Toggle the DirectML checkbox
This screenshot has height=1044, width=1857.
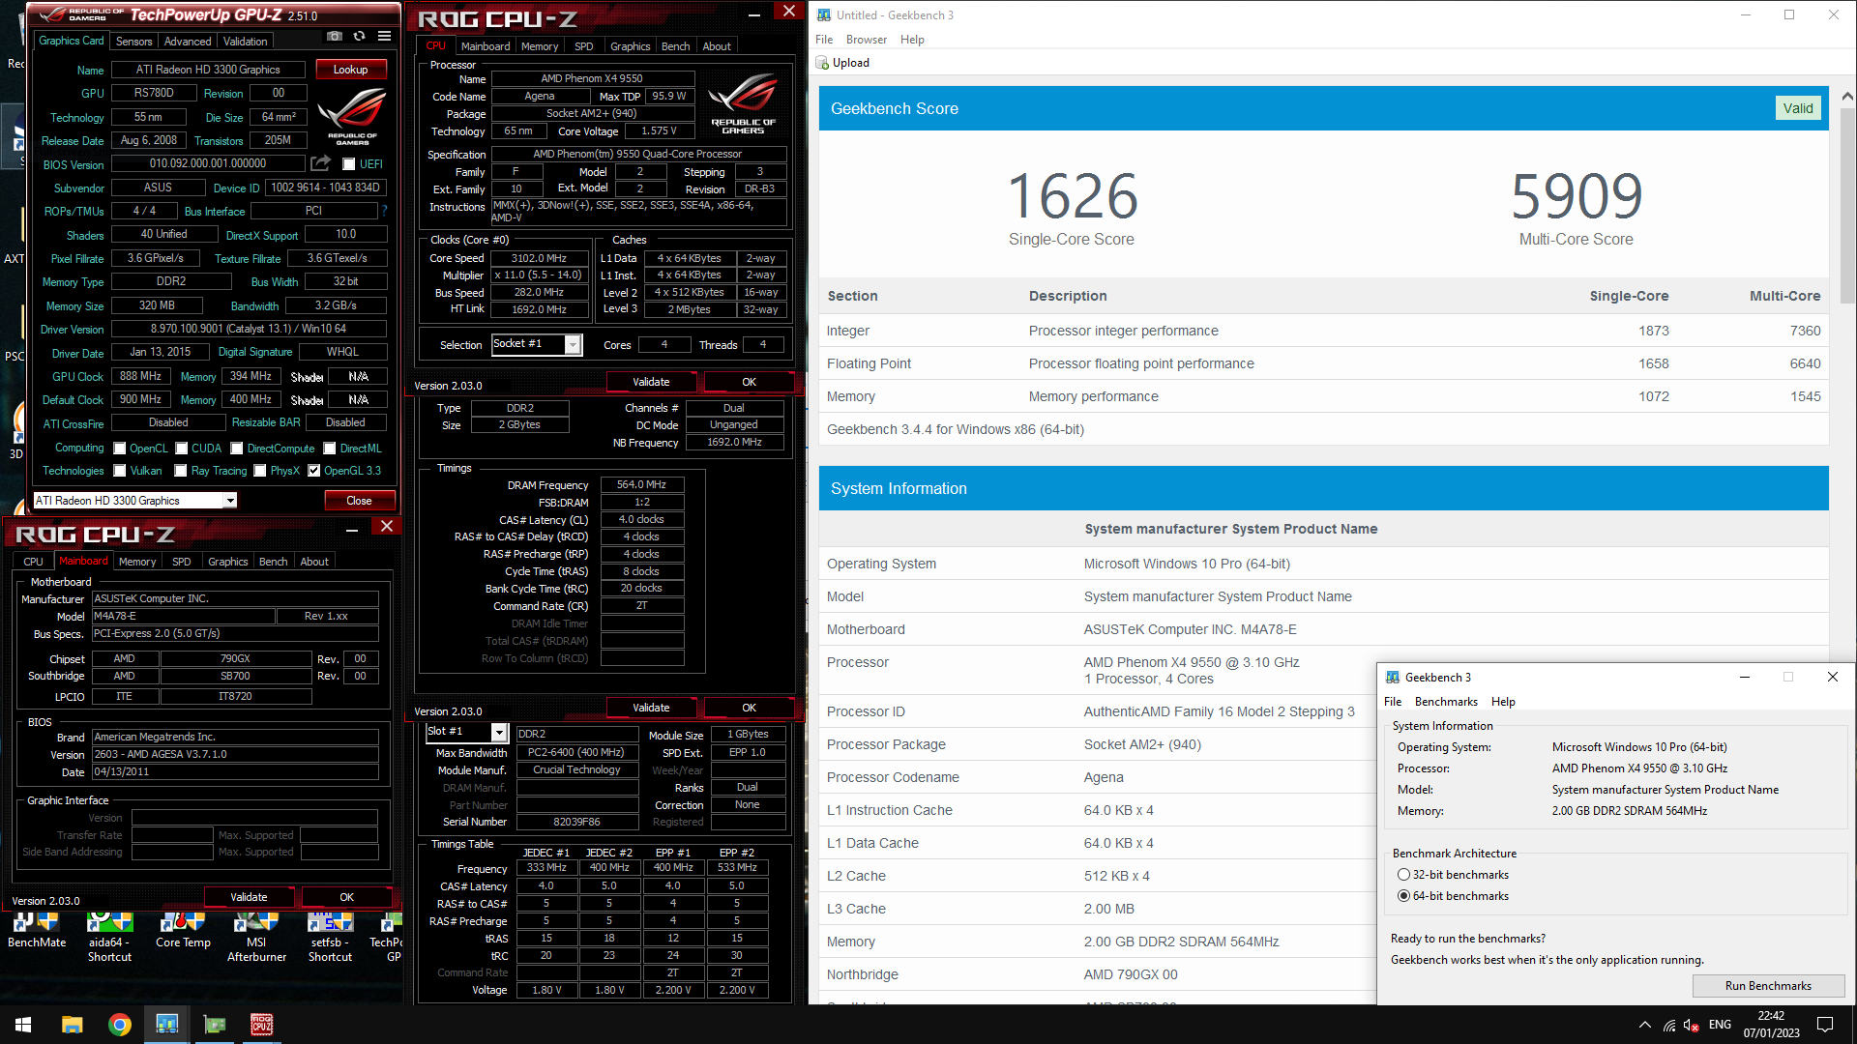click(330, 449)
